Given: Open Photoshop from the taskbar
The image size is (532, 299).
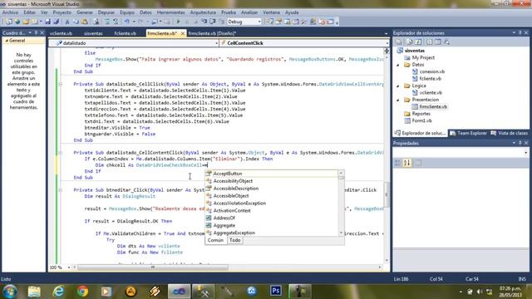Looking at the screenshot, I should pos(275,291).
